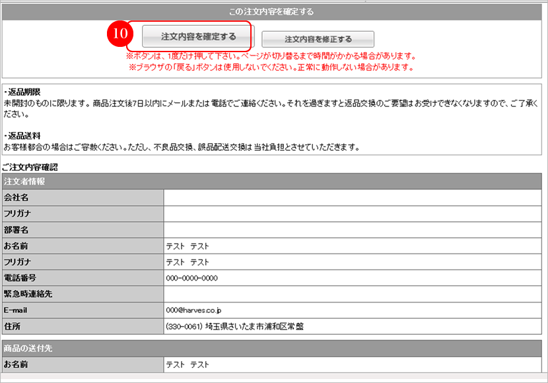Image resolution: width=548 pixels, height=383 pixels.
Task: Click the red warning about pressing button once
Action: click(x=271, y=55)
